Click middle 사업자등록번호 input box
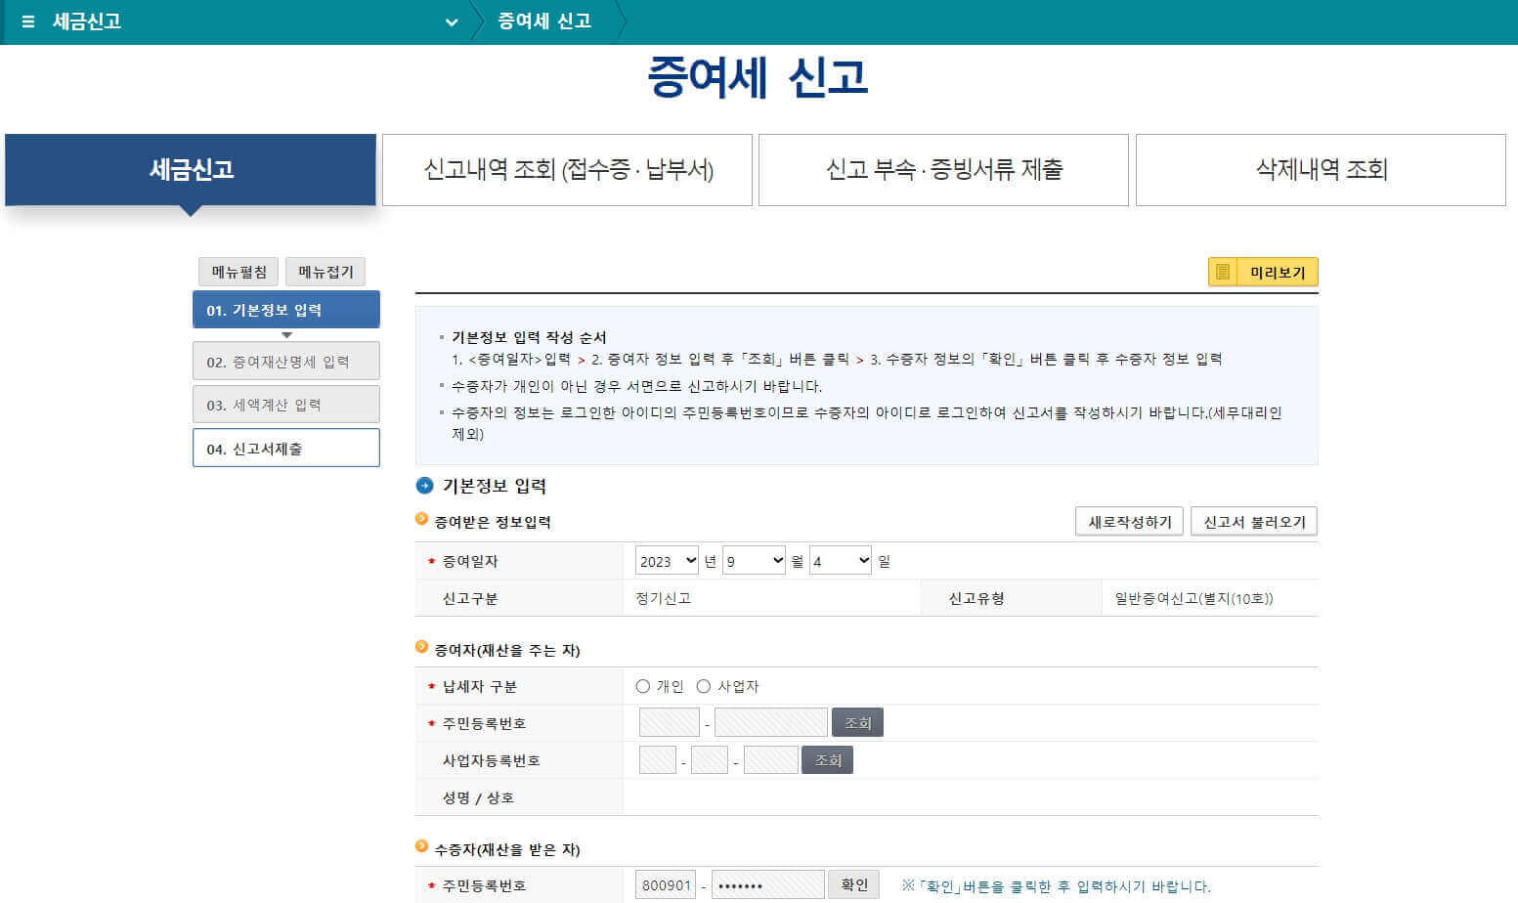The height and width of the screenshot is (903, 1518). (x=710, y=760)
